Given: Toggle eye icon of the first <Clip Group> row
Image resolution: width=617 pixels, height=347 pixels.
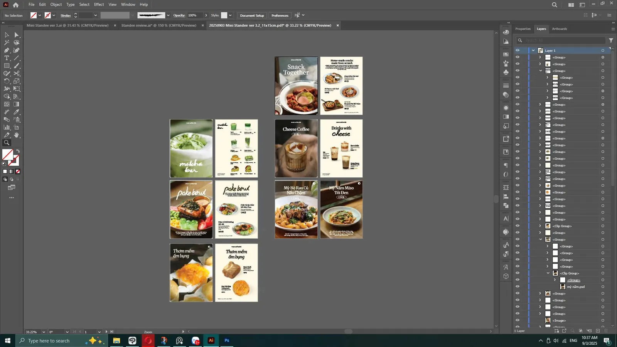Looking at the screenshot, I should (x=518, y=226).
